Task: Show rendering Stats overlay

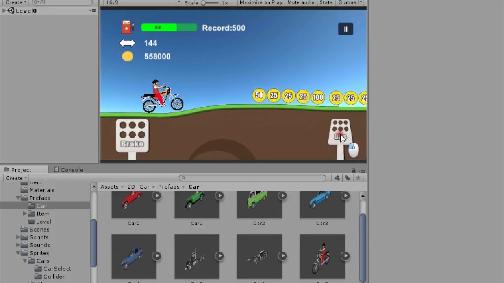Action: point(326,3)
